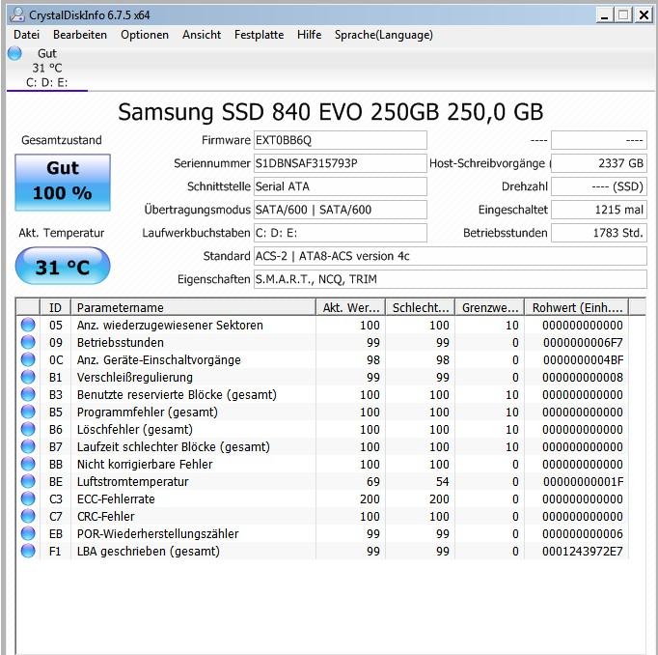658x655 pixels.
Task: Click status orb for Löschfehler B6
Action: (x=28, y=429)
